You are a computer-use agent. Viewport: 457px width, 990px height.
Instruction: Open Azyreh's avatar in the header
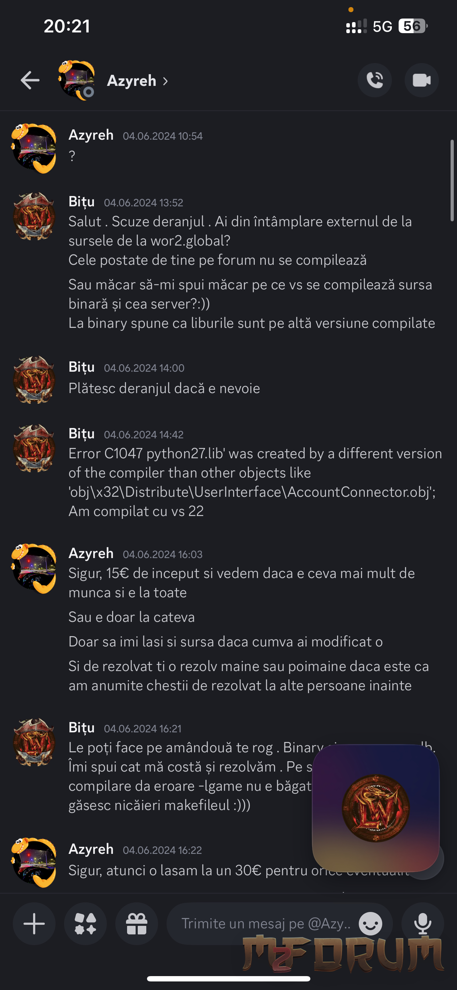click(x=76, y=80)
